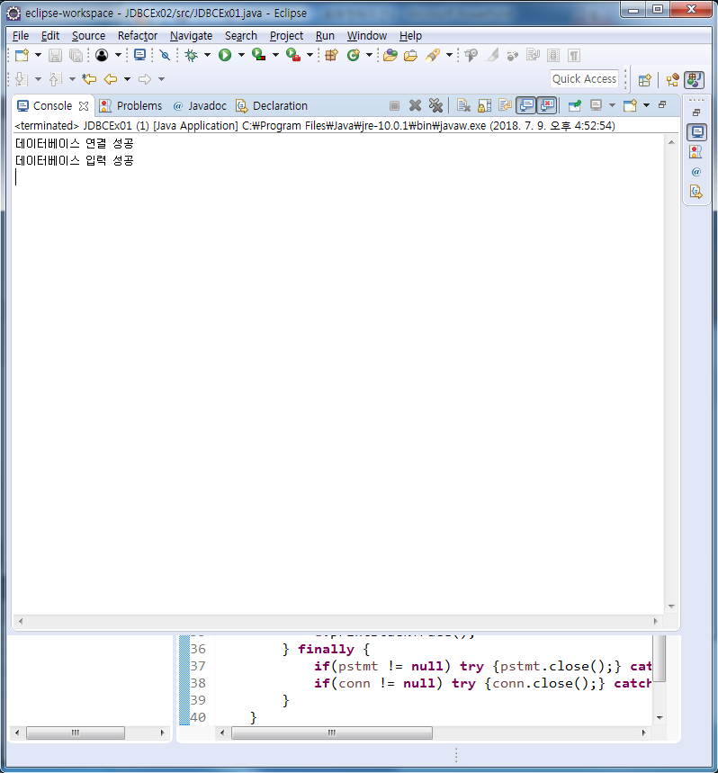
Task: Click the Search flashlight icon
Action: click(x=433, y=55)
